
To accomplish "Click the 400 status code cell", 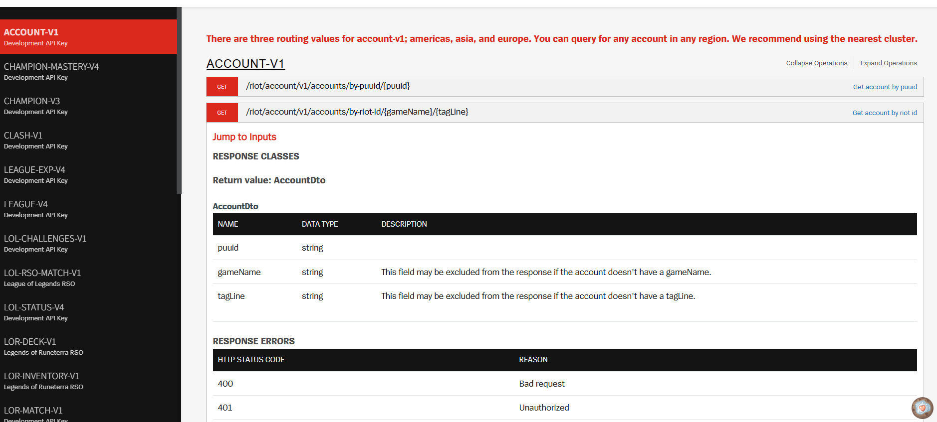I will pos(226,384).
